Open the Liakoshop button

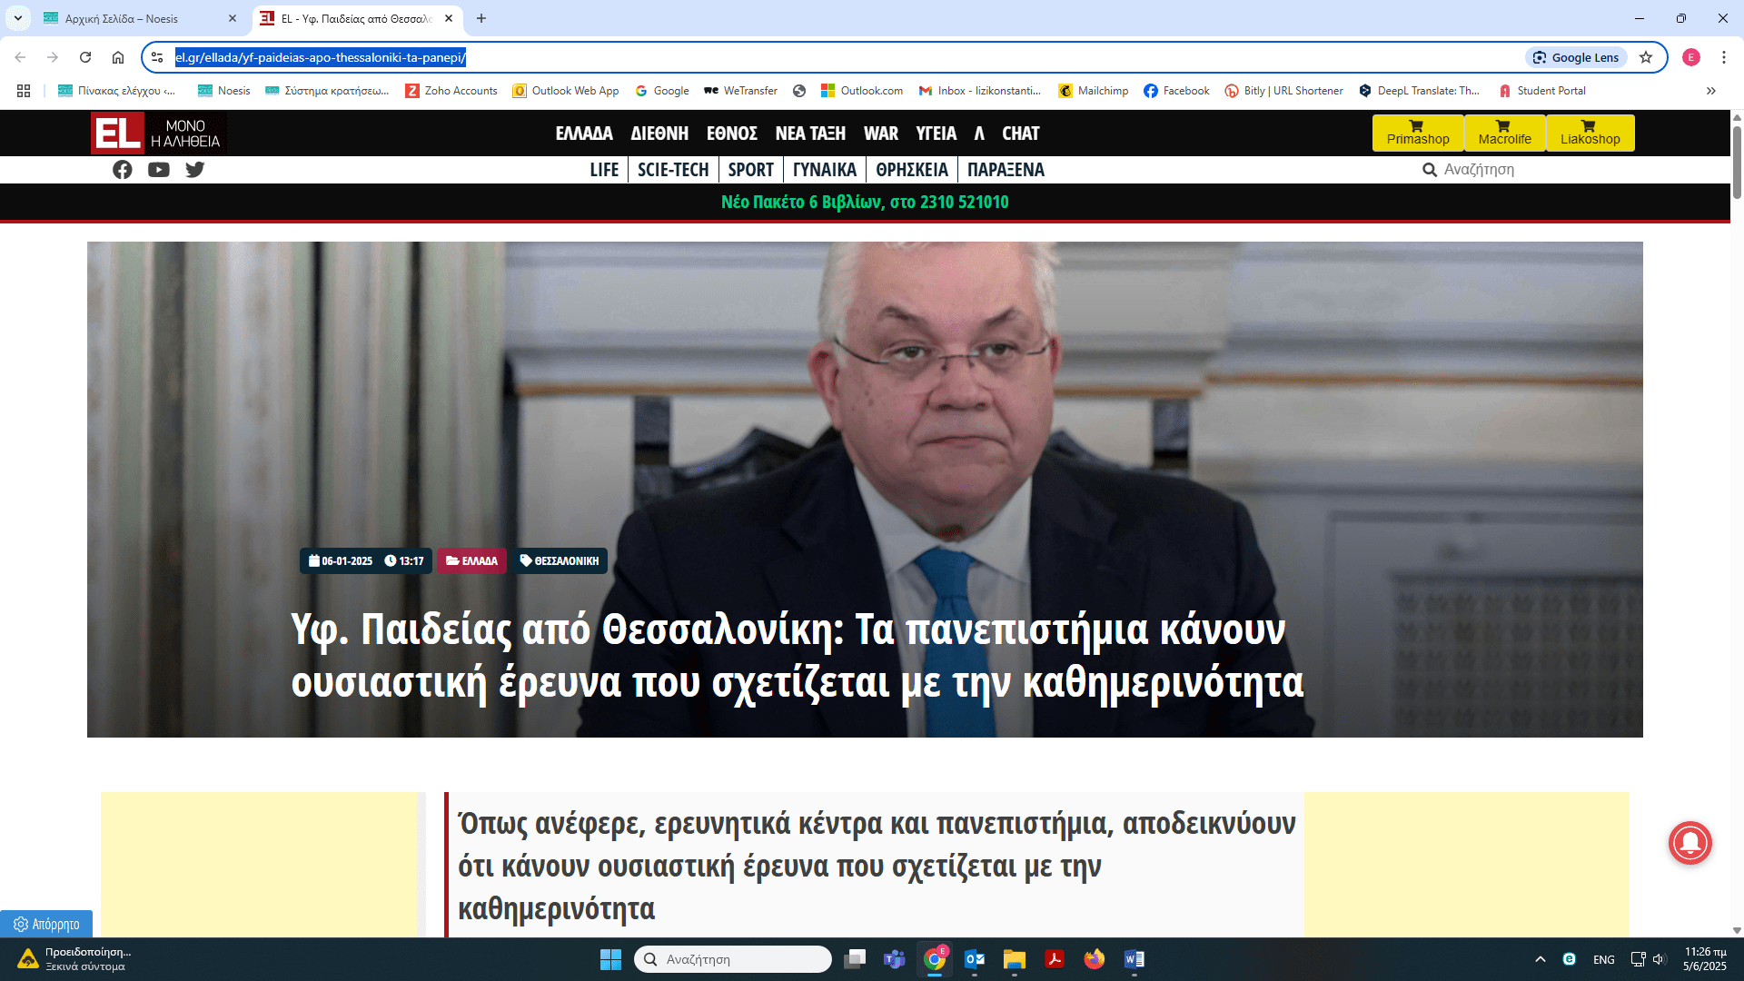(x=1590, y=133)
